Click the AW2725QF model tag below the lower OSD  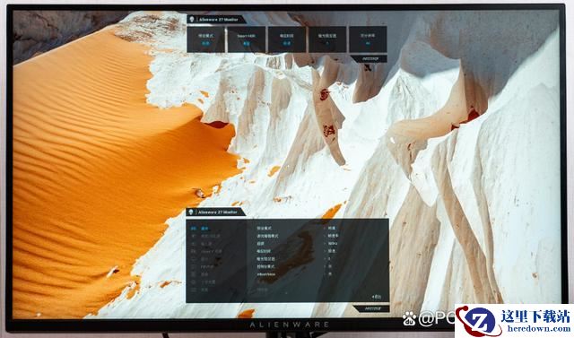(x=371, y=308)
